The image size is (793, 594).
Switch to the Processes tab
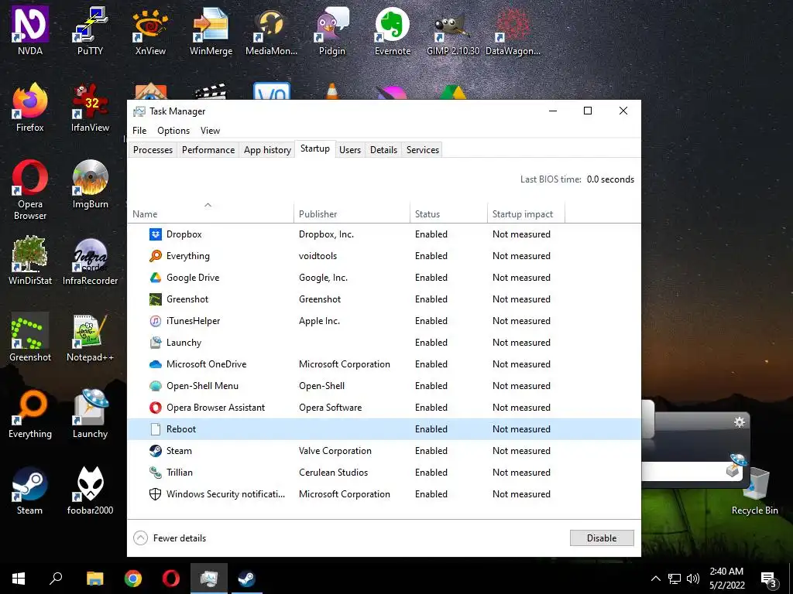click(x=153, y=150)
